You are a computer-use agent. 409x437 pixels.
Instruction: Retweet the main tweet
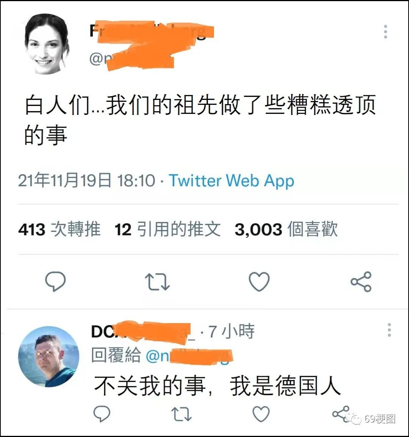coord(157,282)
